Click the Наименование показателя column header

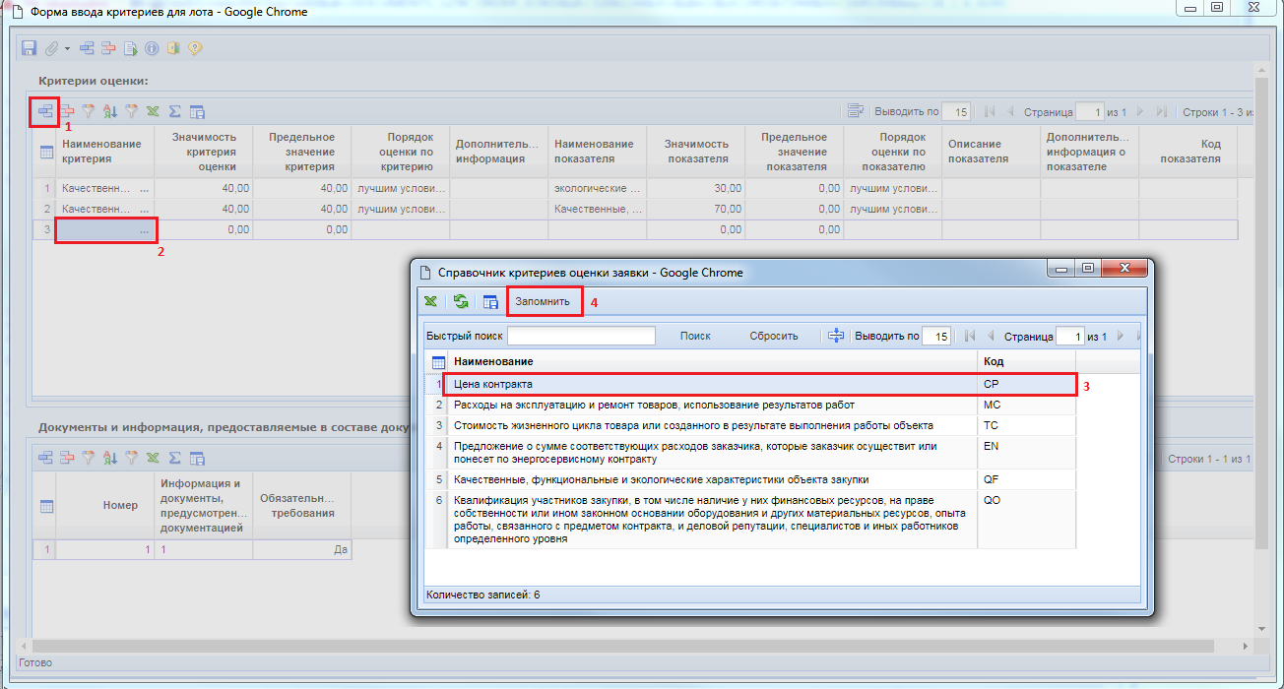[597, 152]
